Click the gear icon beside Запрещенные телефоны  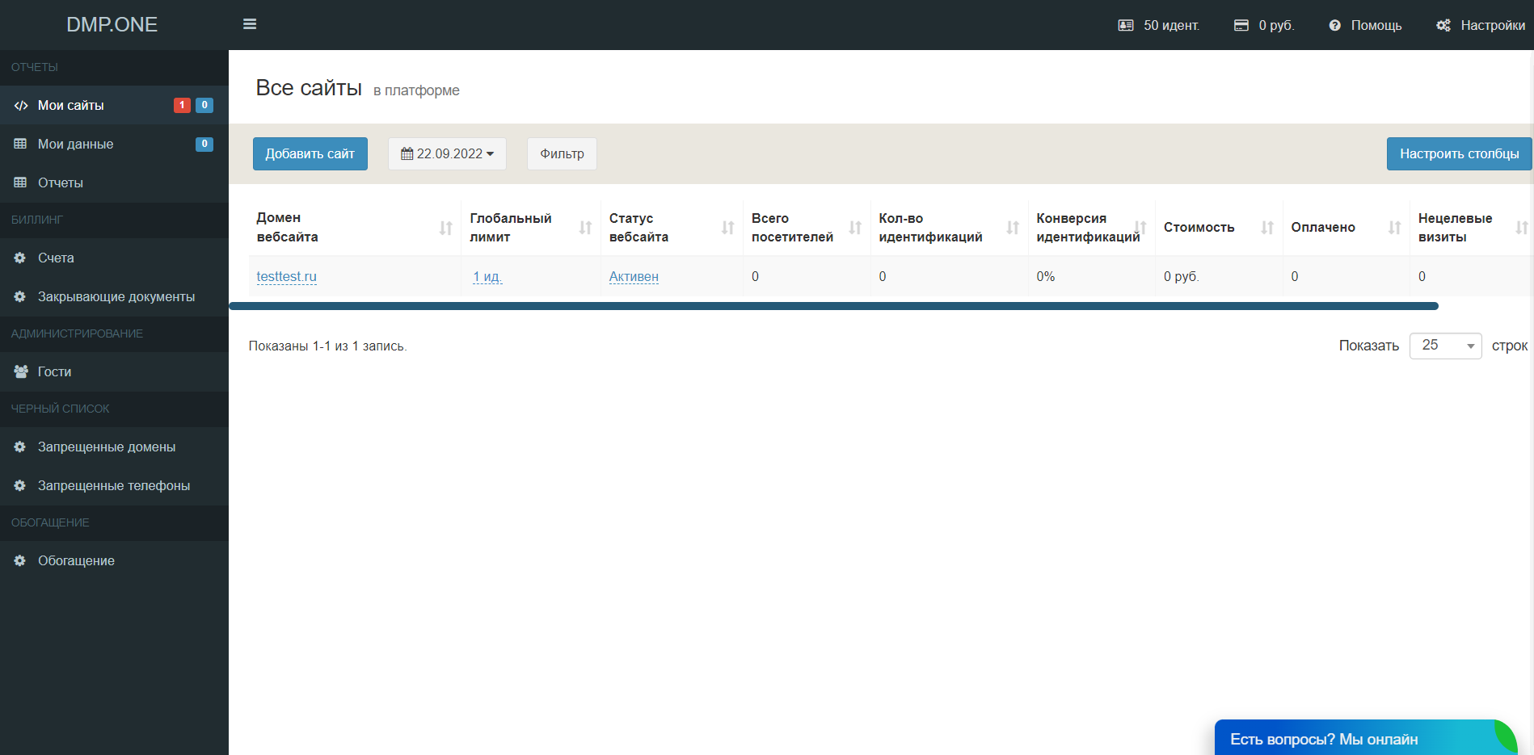(x=20, y=485)
